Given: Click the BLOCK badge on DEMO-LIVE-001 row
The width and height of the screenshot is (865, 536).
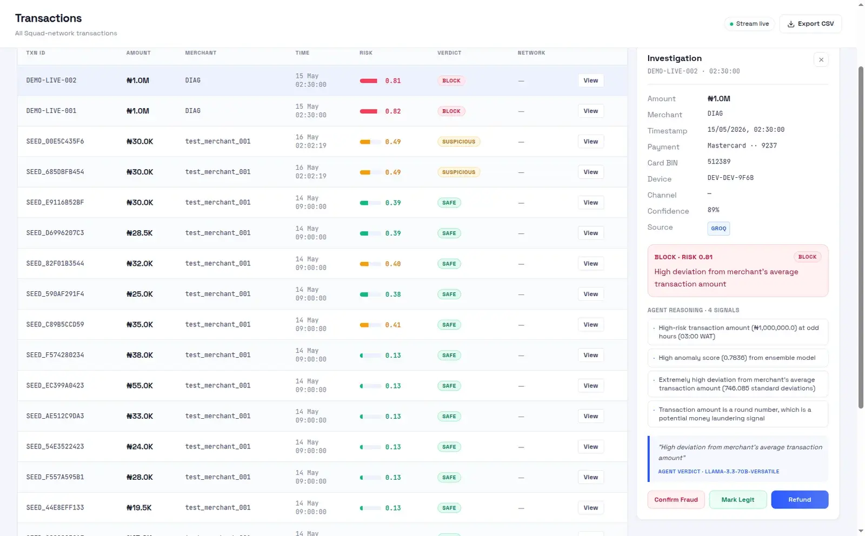Looking at the screenshot, I should click(451, 111).
